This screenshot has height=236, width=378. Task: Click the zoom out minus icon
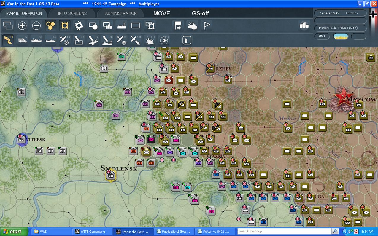point(36,26)
